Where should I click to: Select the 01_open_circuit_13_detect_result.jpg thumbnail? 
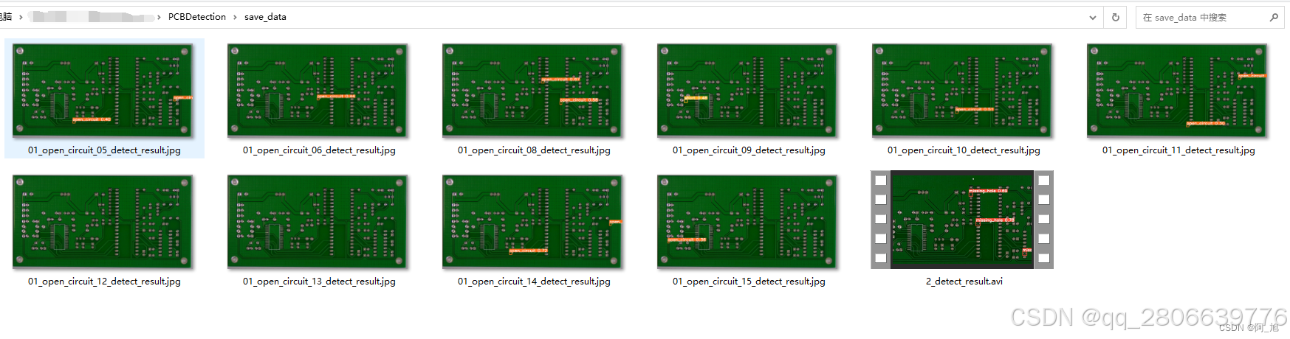(318, 222)
